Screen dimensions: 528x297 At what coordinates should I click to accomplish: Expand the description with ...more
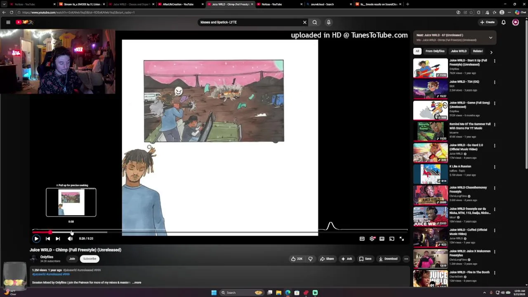[x=137, y=283]
